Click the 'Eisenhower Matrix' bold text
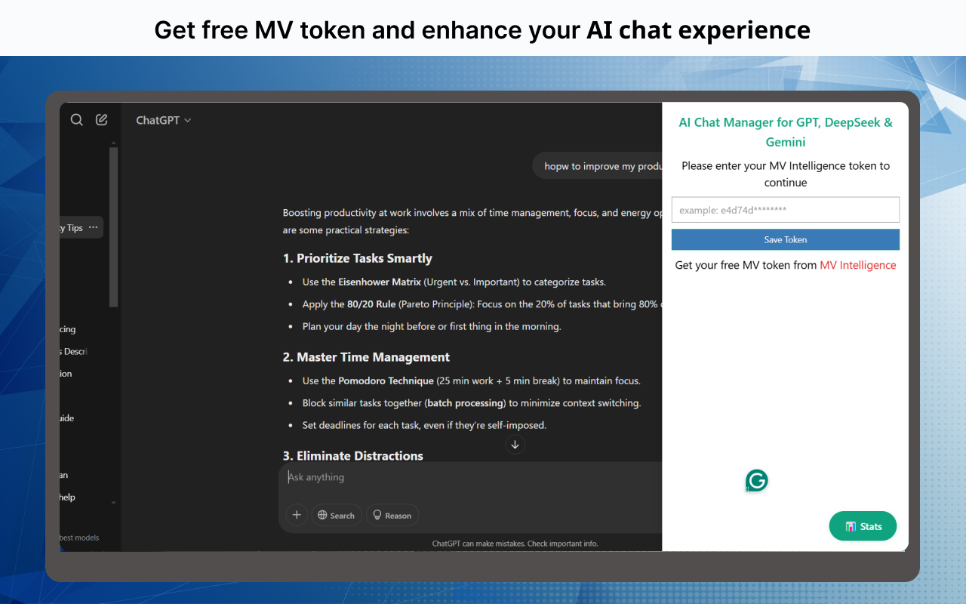The width and height of the screenshot is (966, 604). [380, 282]
